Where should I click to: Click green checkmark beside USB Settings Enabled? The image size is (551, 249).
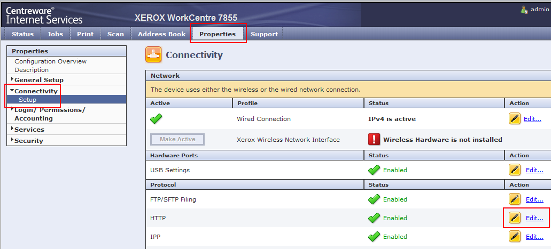[x=374, y=170]
